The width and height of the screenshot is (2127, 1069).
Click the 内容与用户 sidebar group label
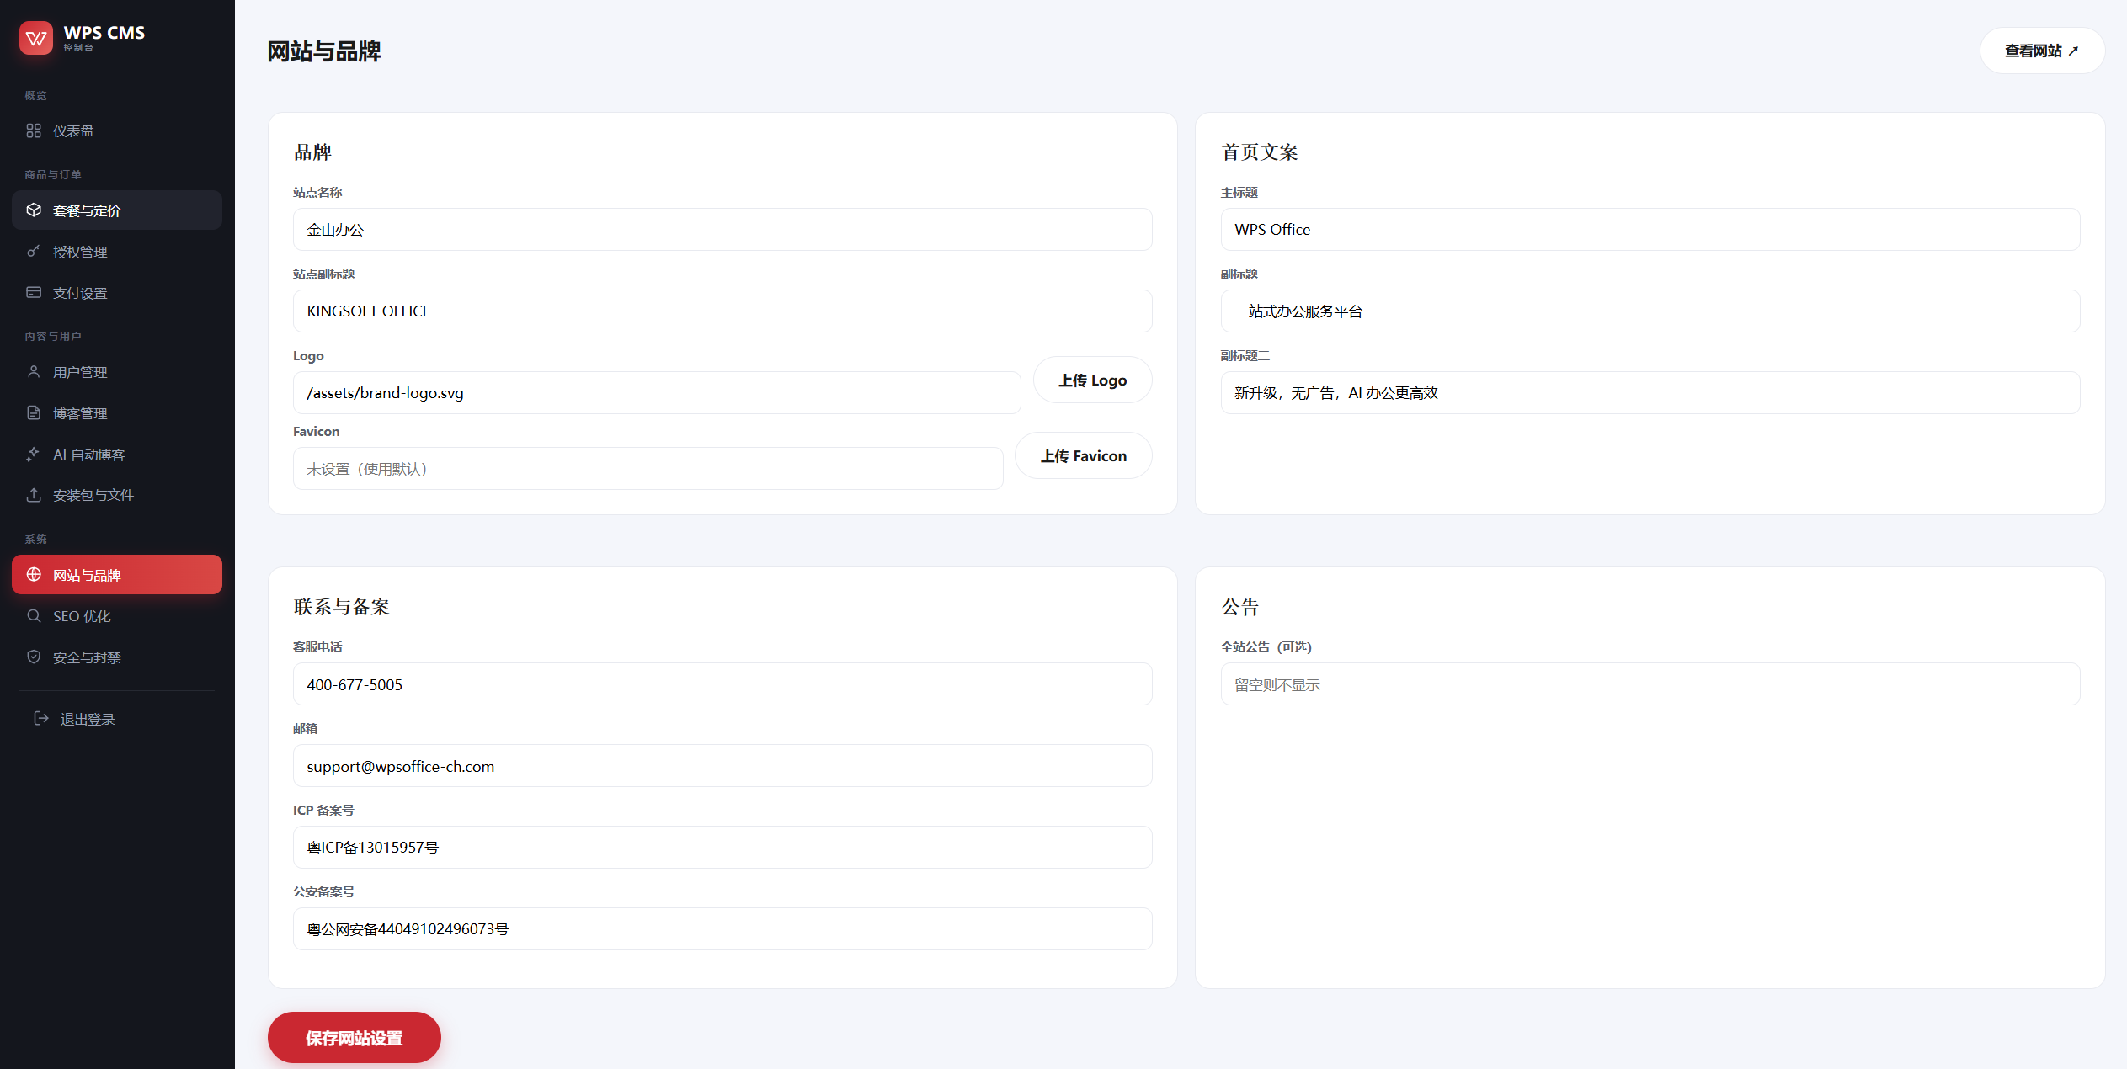tap(53, 336)
